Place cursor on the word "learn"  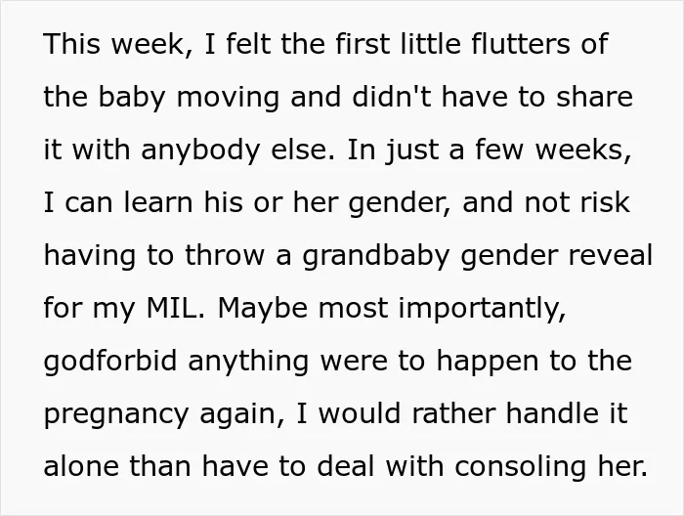click(158, 202)
